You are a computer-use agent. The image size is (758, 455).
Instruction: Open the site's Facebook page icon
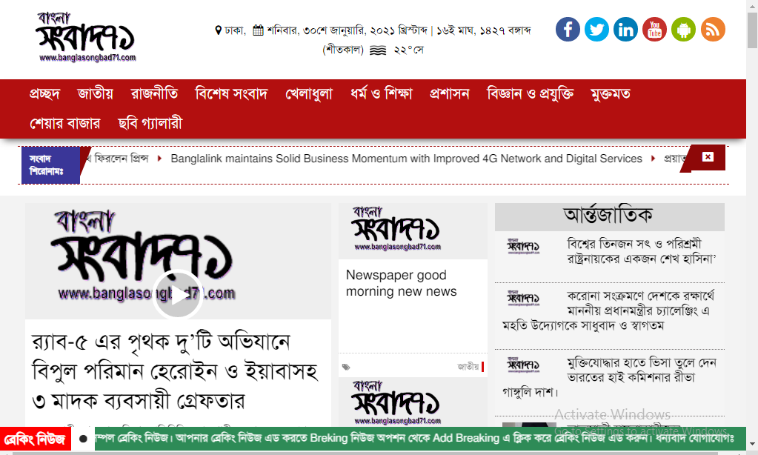click(567, 29)
